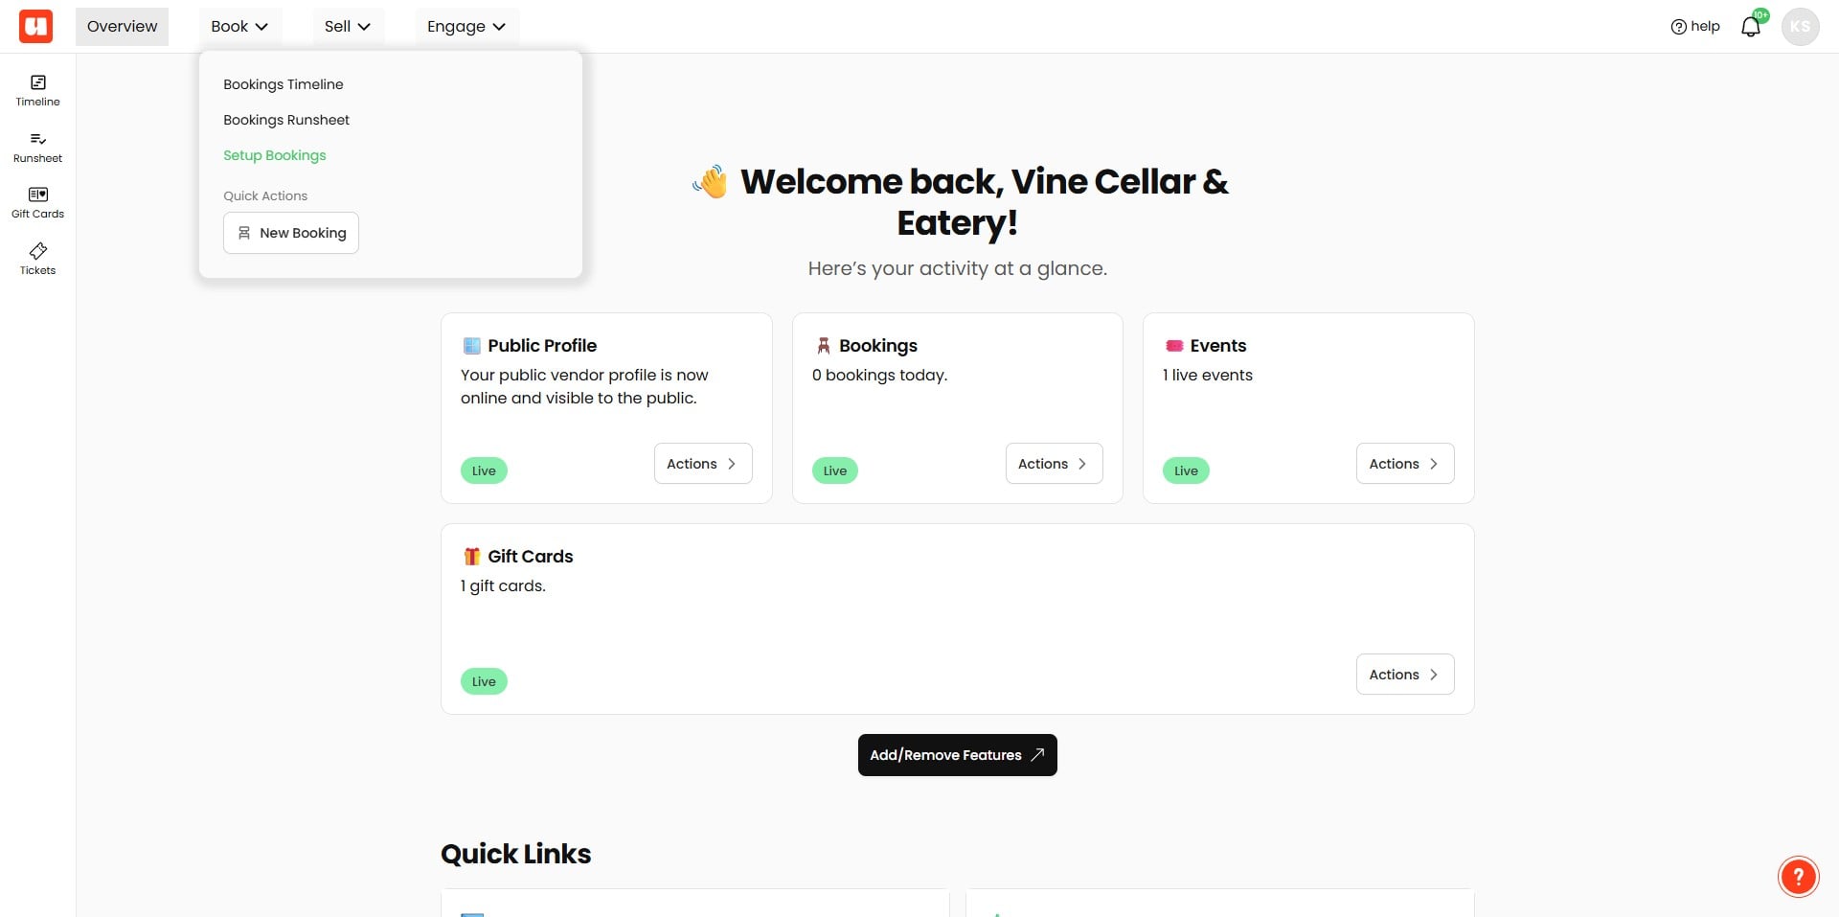Open the Gift Cards sidebar icon
Screen dimensions: 1839x917
(37, 203)
